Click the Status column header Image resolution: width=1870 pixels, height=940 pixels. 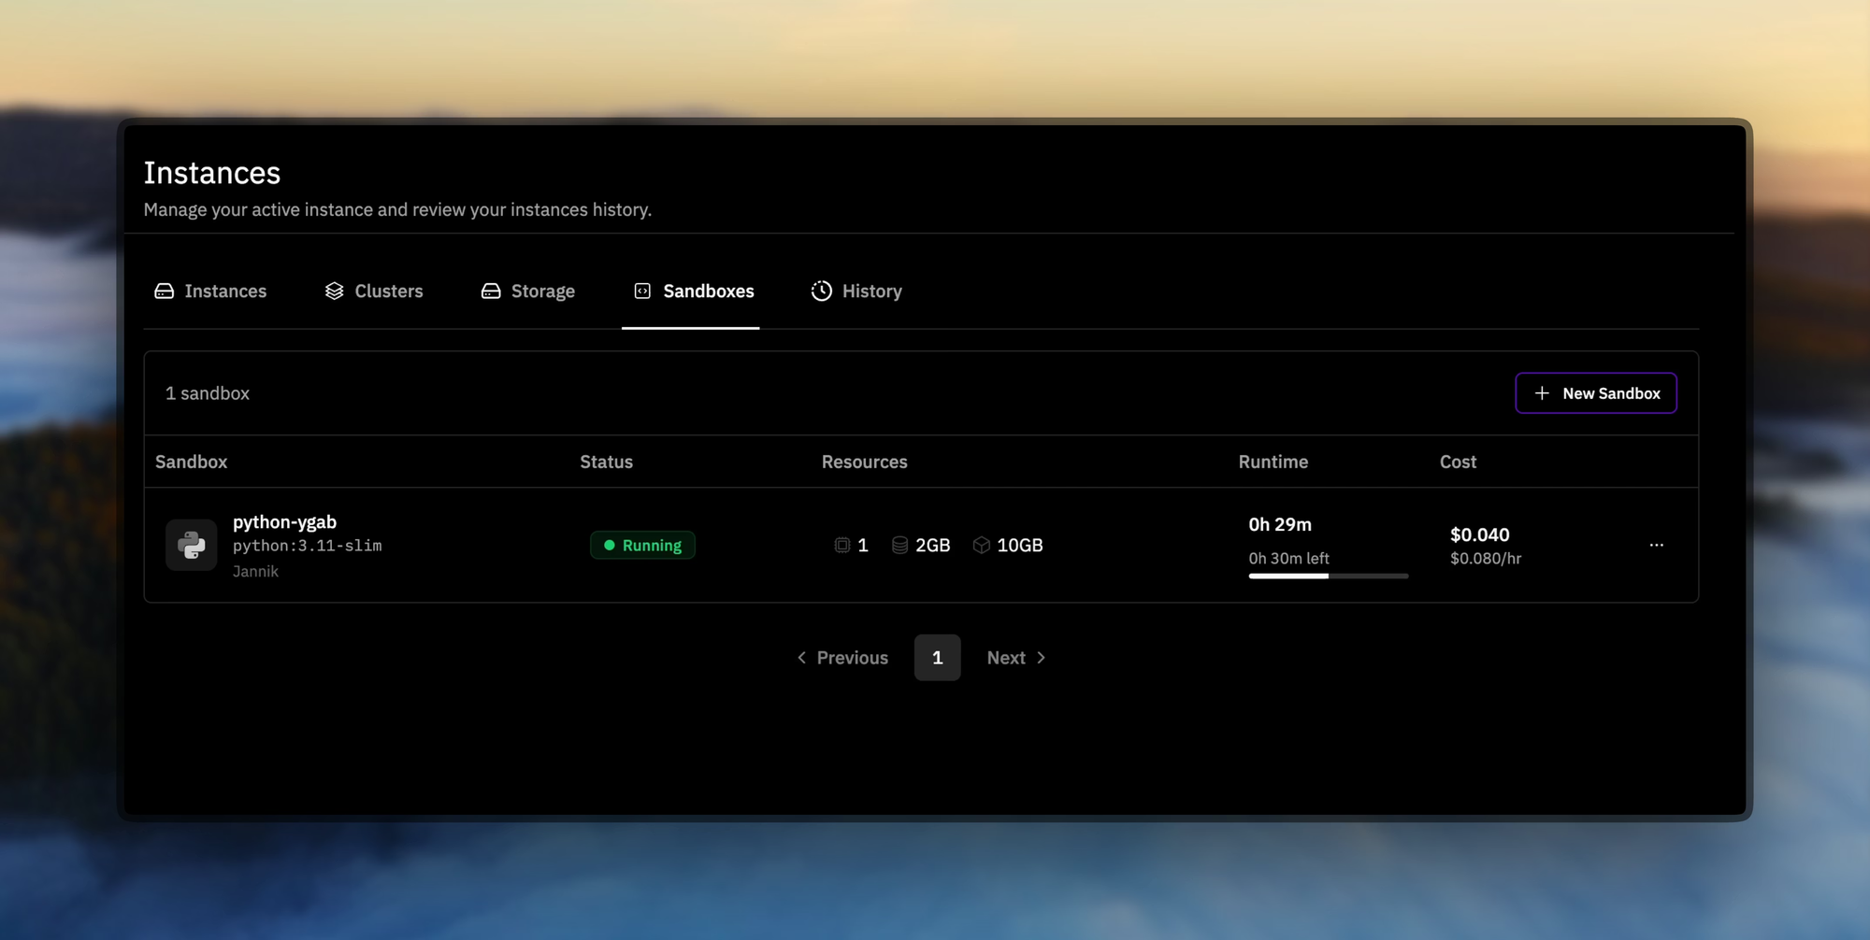(x=606, y=462)
